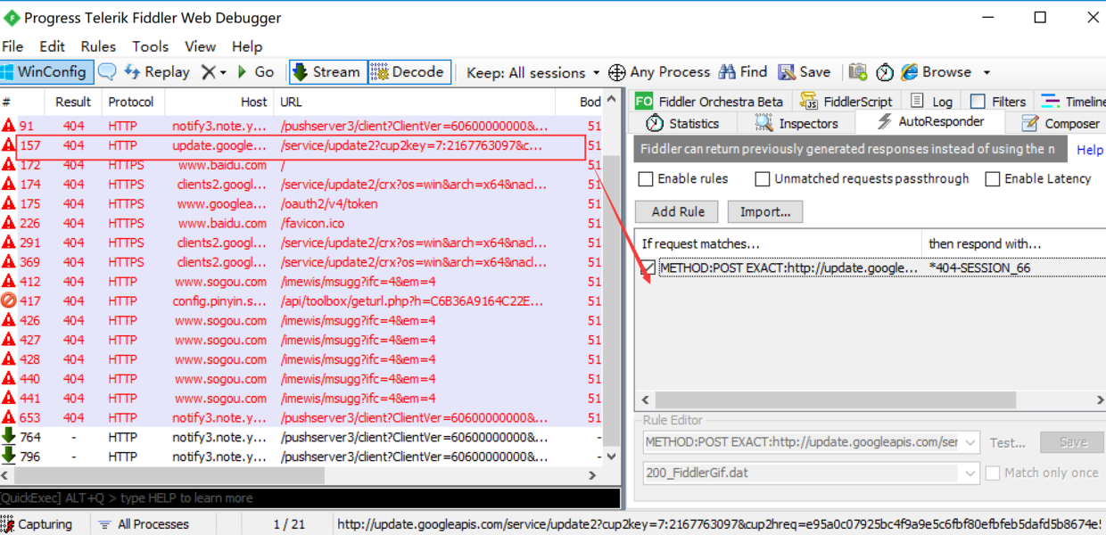The image size is (1106, 535).
Task: Open the Help menu
Action: click(x=247, y=46)
